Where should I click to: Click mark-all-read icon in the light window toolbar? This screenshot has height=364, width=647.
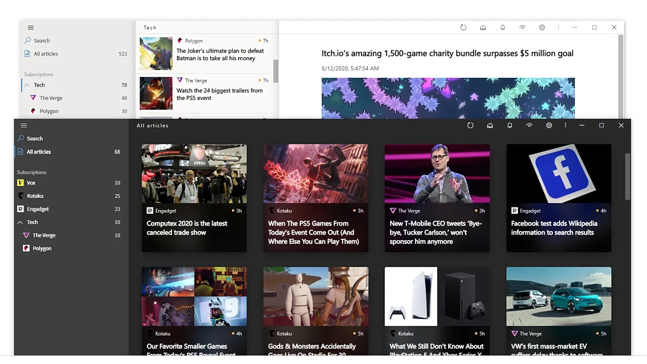pos(483,27)
